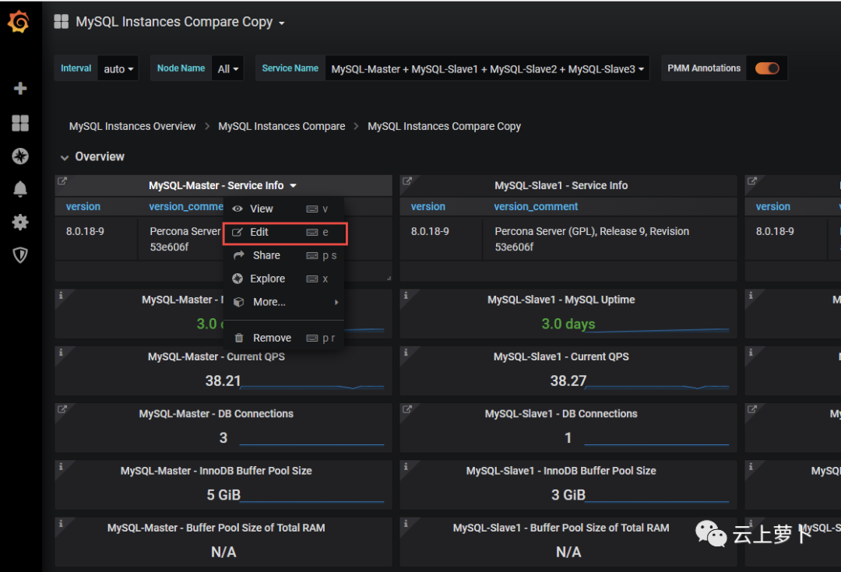The height and width of the screenshot is (572, 841).
Task: Choose Share from the panel menu
Action: pyautogui.click(x=283, y=256)
